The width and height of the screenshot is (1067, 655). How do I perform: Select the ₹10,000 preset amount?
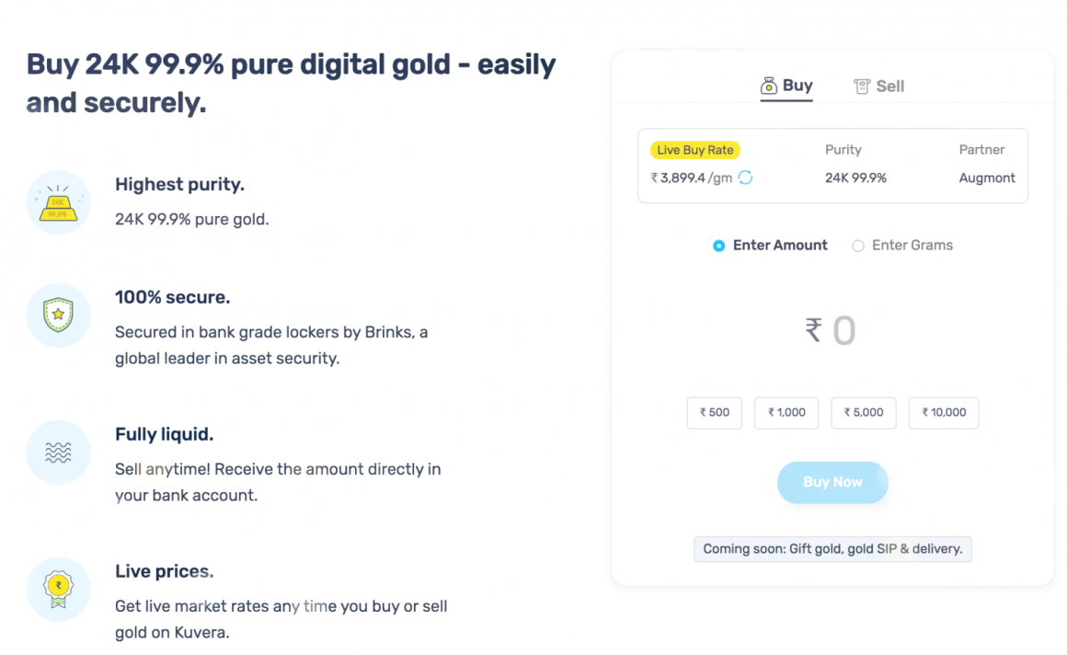[x=943, y=413]
